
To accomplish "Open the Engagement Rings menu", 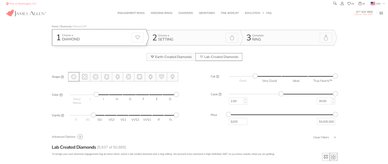I will pos(131,13).
